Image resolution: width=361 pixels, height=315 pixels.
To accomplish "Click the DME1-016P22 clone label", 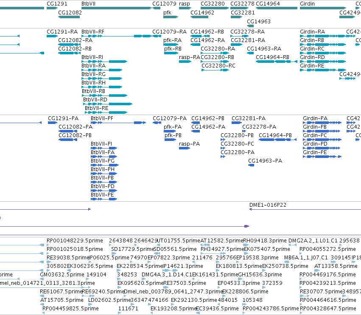I will 268,205.
